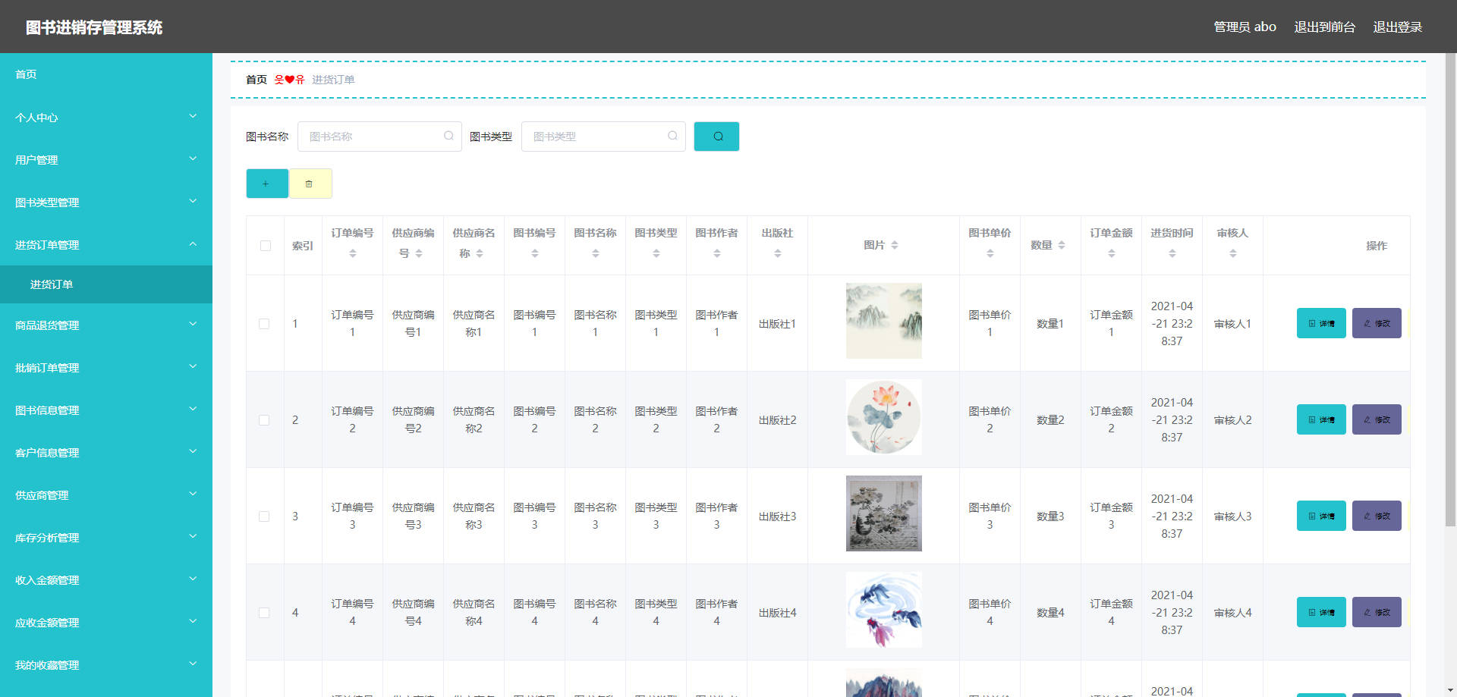The image size is (1457, 697).
Task: Open 首页 in the left sidebar
Action: [x=106, y=74]
